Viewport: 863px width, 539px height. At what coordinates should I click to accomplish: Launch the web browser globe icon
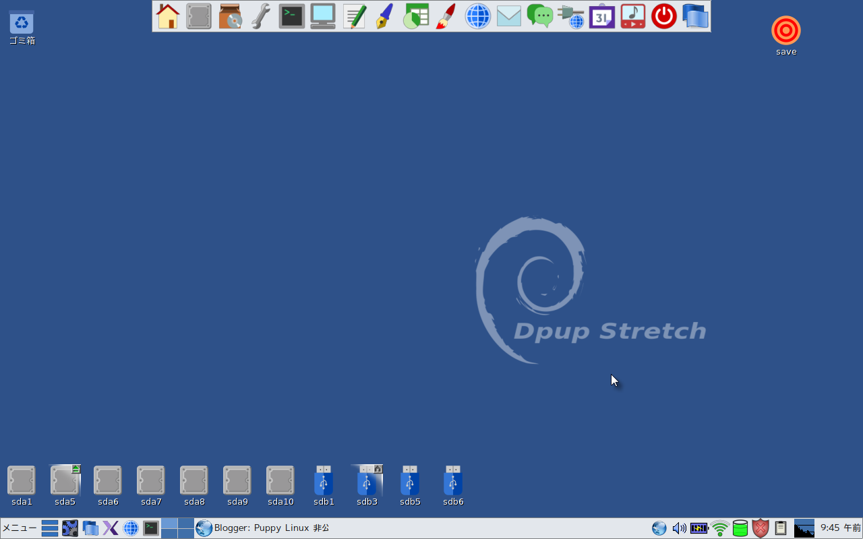(x=478, y=15)
